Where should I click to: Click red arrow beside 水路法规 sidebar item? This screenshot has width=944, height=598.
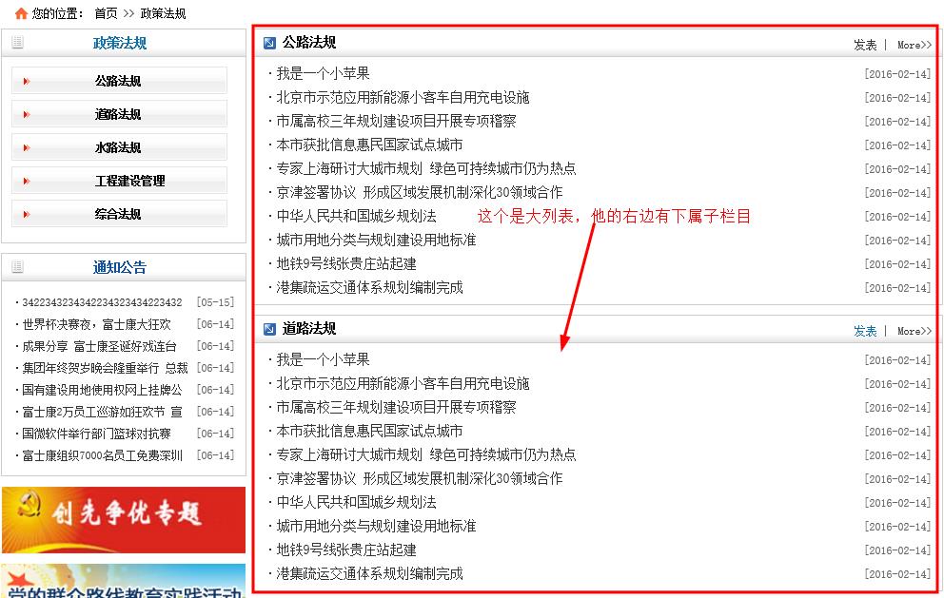[27, 147]
